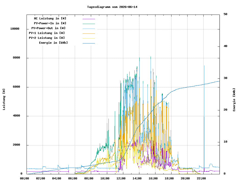245x184 pixels.
Task: Click the 6000 left axis value
Action: click(16, 87)
